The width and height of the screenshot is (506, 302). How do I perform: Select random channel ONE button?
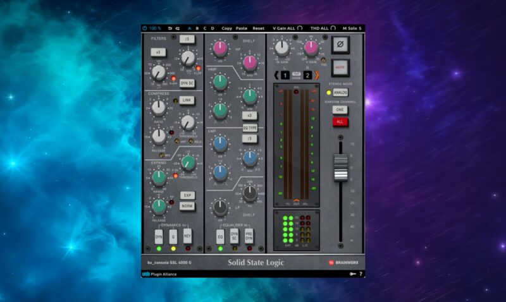point(340,110)
